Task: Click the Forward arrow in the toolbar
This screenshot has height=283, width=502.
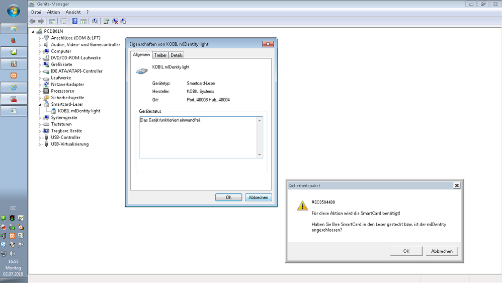Action: coord(41,21)
